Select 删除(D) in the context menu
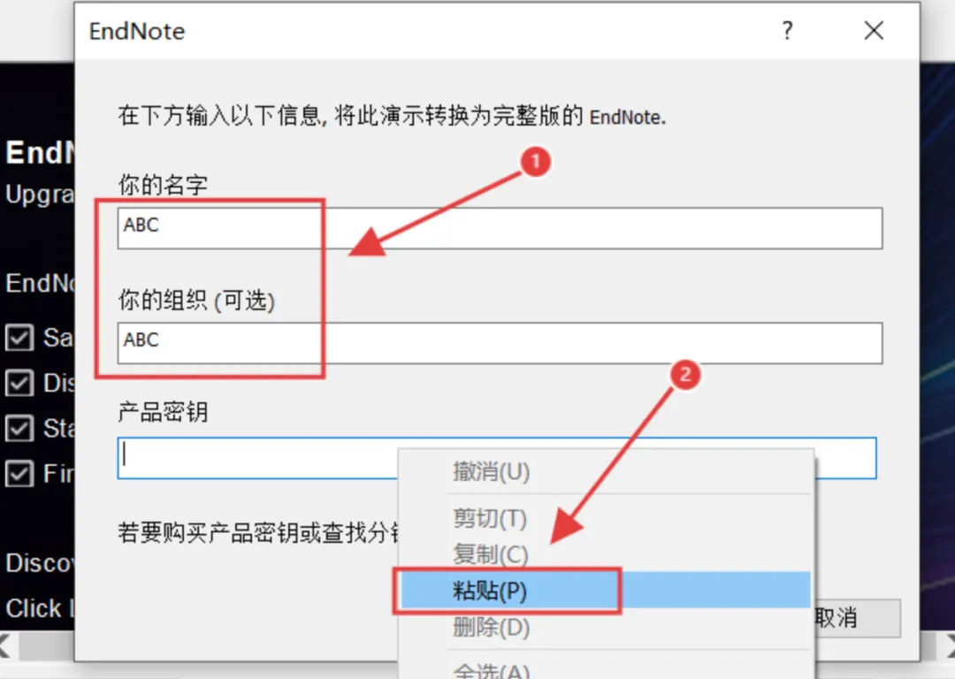The height and width of the screenshot is (679, 955). click(x=606, y=627)
